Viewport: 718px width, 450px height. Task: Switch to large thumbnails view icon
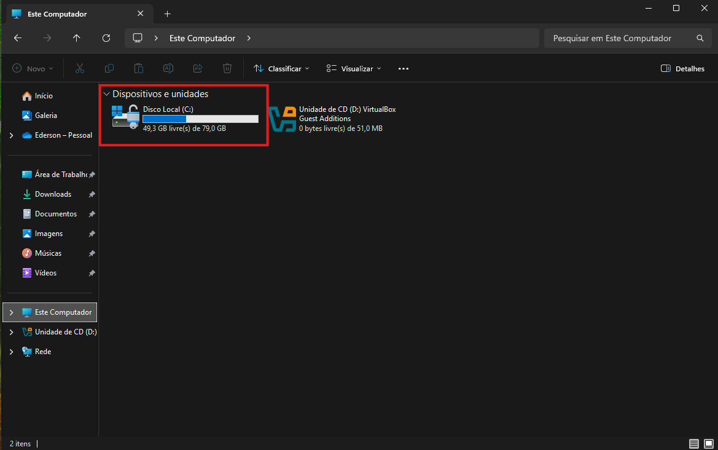(x=709, y=444)
